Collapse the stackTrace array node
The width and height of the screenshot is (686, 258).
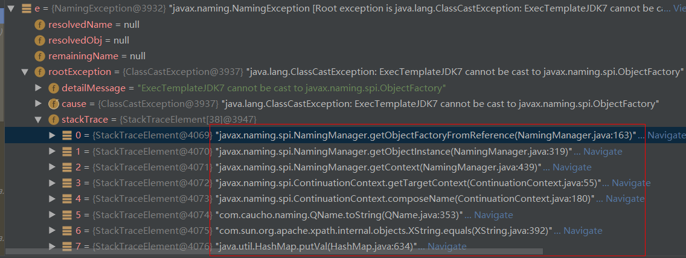(x=39, y=120)
